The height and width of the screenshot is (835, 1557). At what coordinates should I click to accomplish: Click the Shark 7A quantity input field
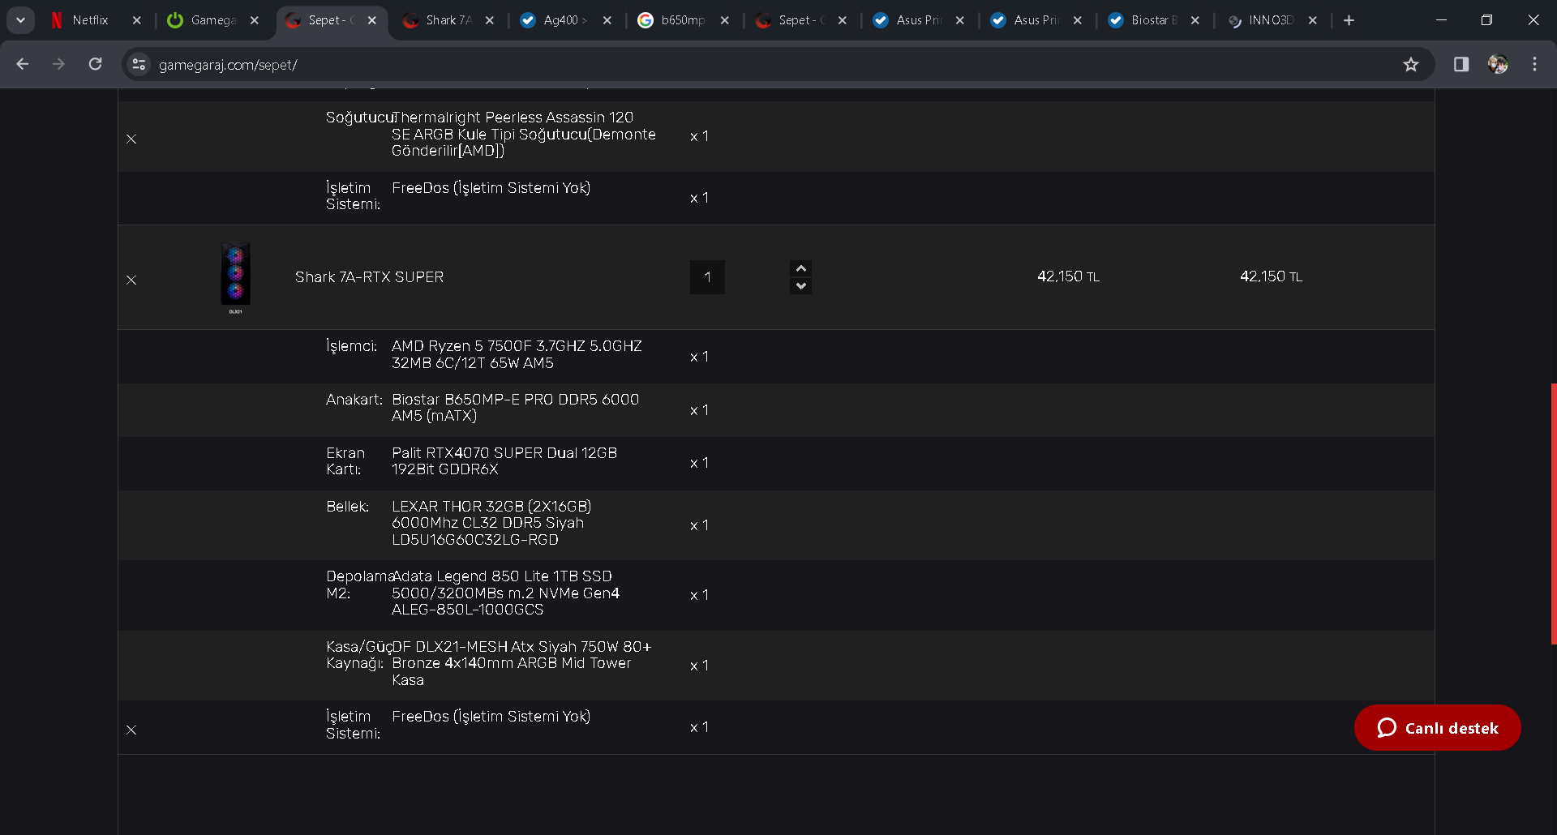pos(707,277)
